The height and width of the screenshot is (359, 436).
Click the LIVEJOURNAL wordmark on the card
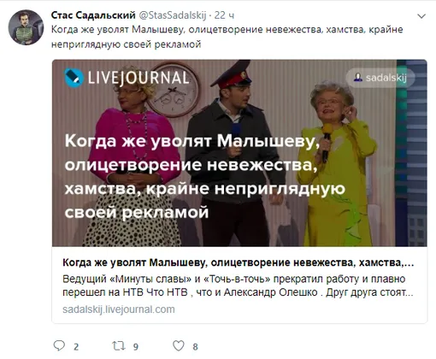(x=138, y=78)
